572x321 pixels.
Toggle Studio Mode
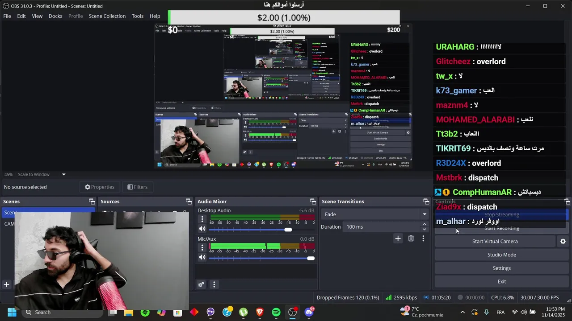tap(501, 255)
